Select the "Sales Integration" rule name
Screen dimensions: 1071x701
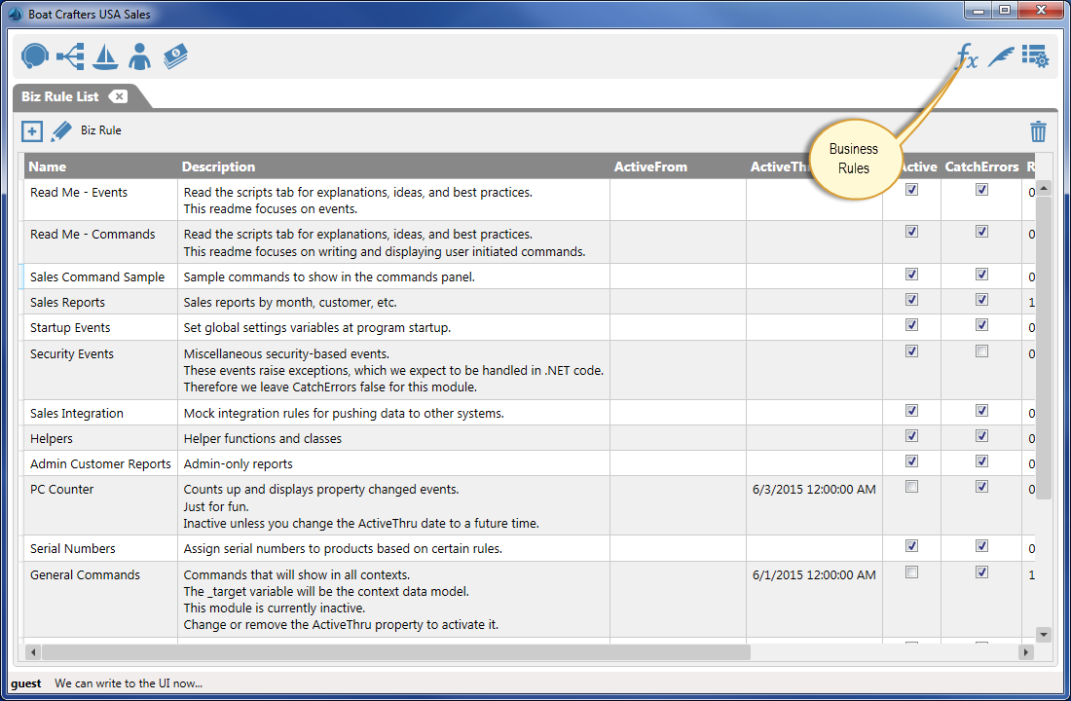[77, 414]
